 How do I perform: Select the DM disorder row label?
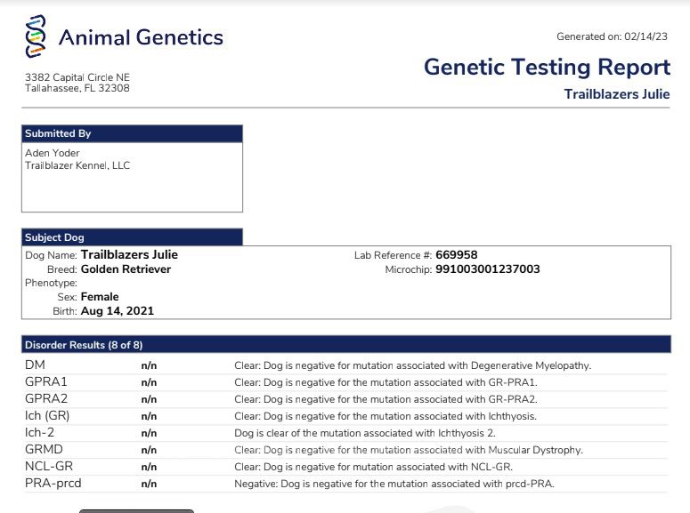tap(35, 365)
